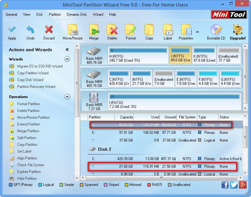Open the Partition menu

(x=55, y=14)
